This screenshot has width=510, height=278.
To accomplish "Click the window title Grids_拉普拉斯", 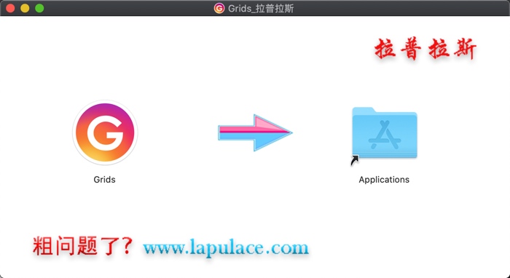I will tap(261, 9).
